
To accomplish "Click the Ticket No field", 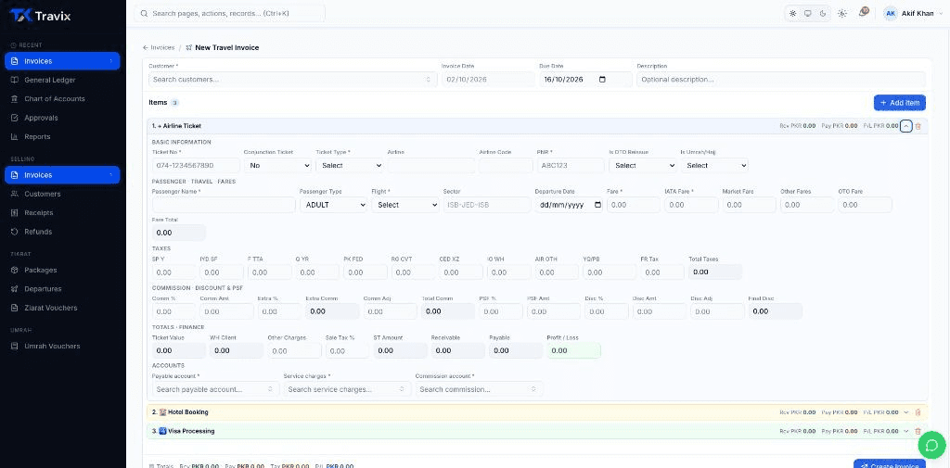I will (196, 165).
